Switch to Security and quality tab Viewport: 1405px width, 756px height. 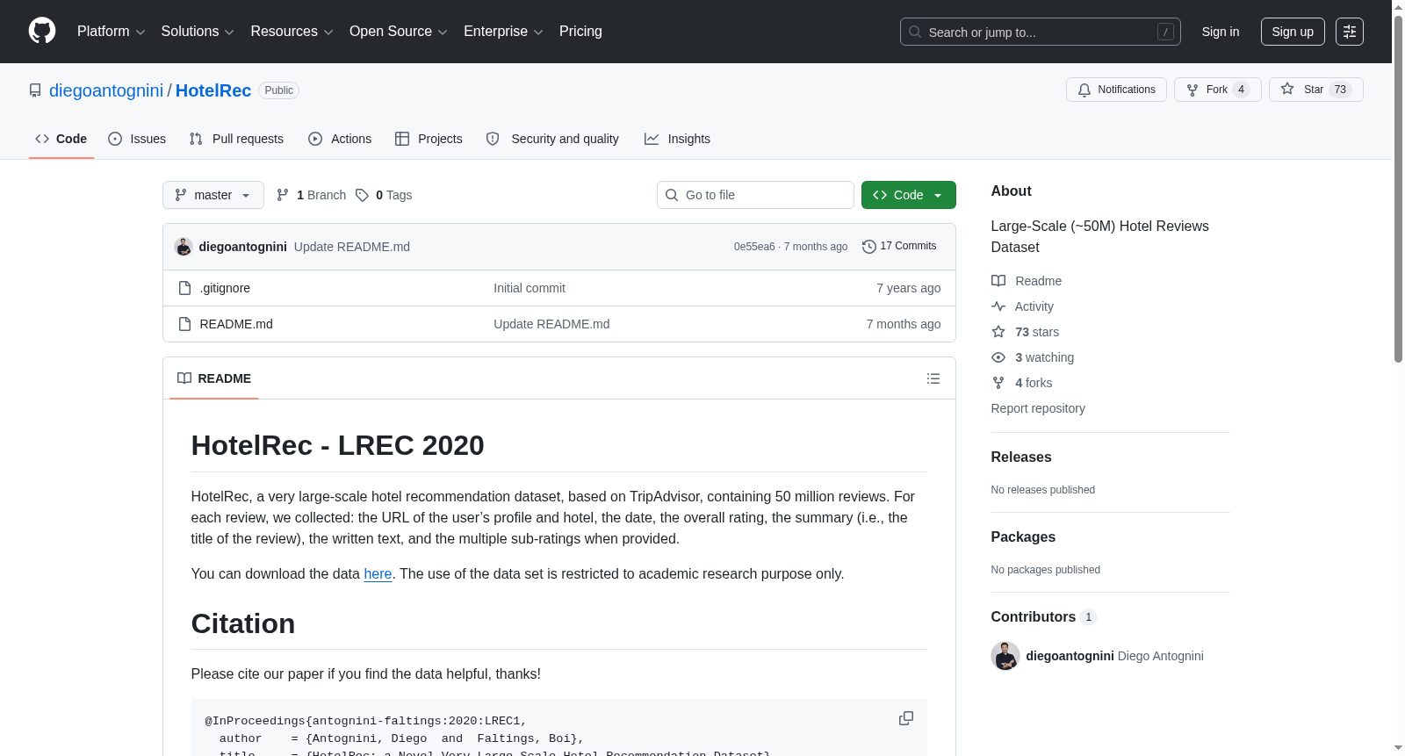[552, 139]
